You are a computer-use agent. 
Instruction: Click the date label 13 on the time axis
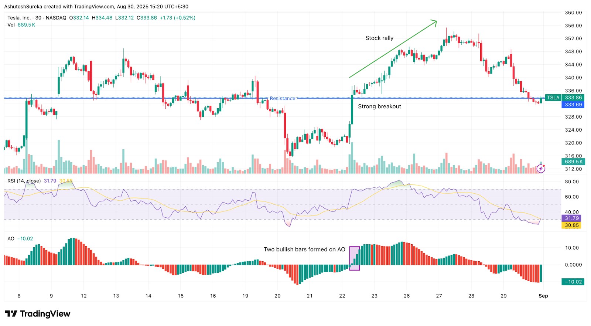coord(116,296)
